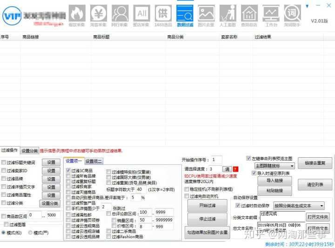Switch to the 设置项二 tab
The height and width of the screenshot is (248, 335).
[94, 161]
